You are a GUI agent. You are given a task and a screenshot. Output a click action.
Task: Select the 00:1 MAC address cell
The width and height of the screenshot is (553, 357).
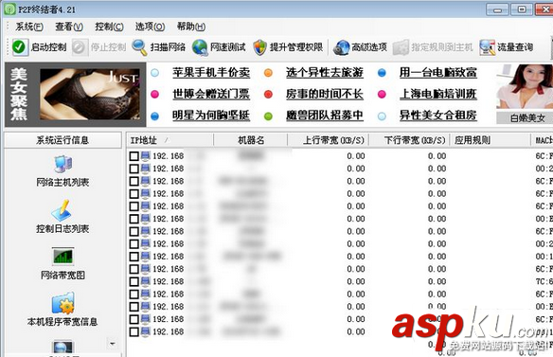[x=544, y=257]
